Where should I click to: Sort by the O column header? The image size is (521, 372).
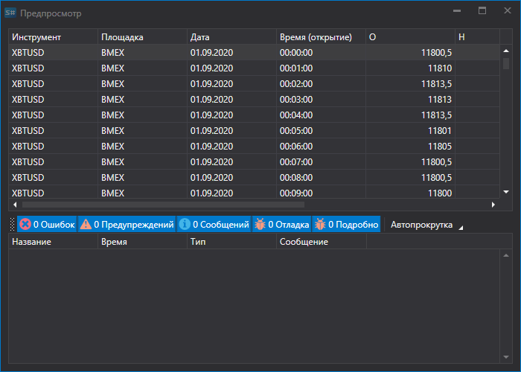pos(411,37)
